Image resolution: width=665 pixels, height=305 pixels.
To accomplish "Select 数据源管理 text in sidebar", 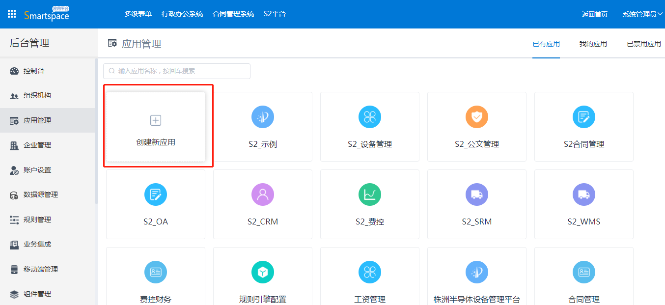I will pos(41,194).
